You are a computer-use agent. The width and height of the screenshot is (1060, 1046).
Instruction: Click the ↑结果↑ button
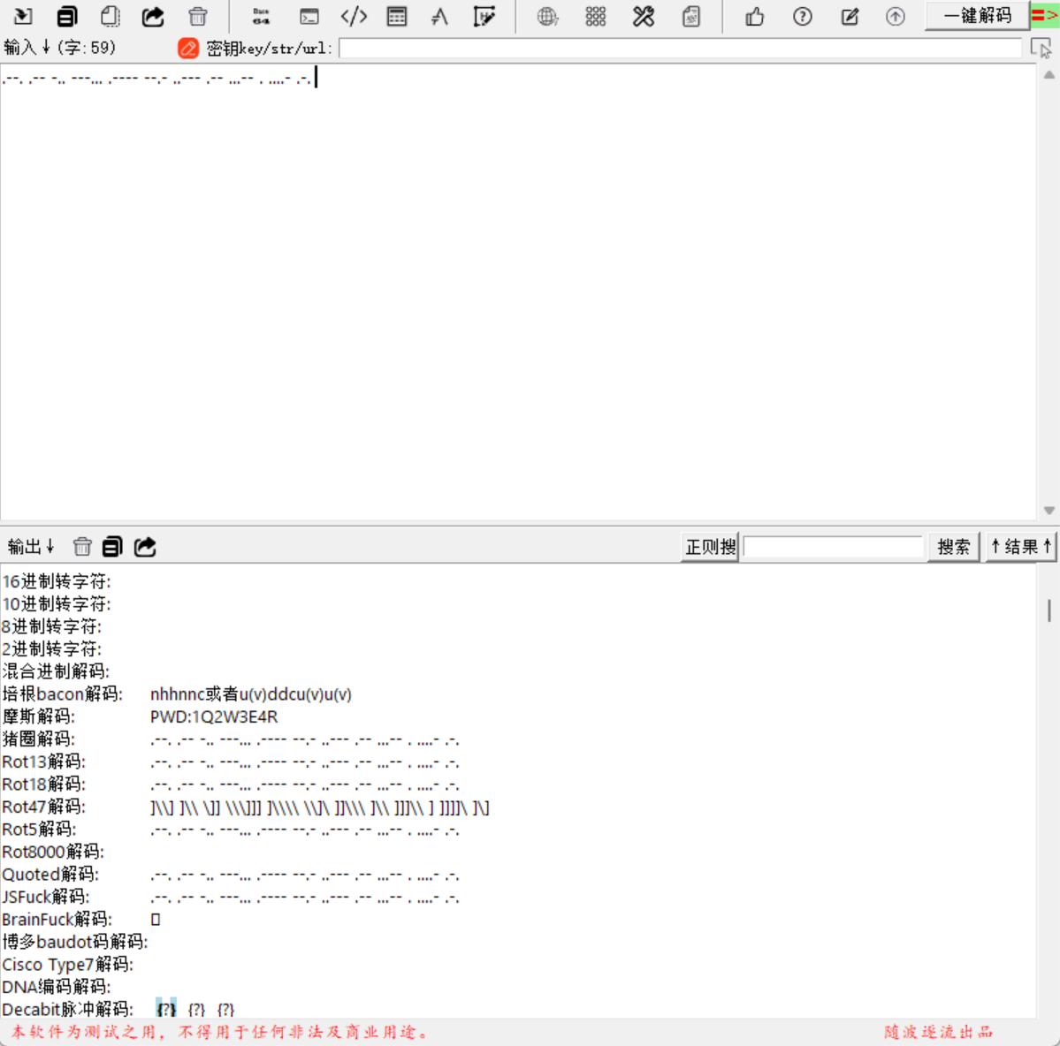(1021, 547)
